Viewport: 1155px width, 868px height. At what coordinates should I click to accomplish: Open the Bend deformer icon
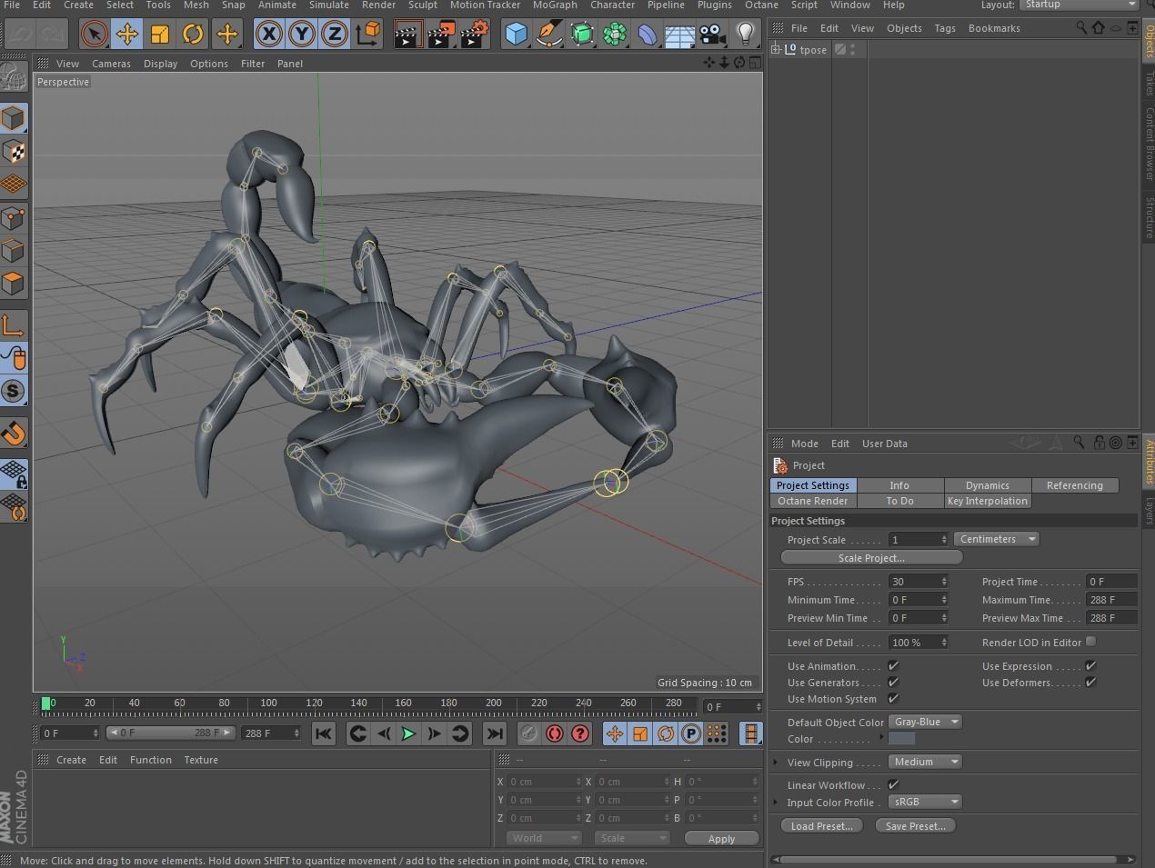[648, 35]
